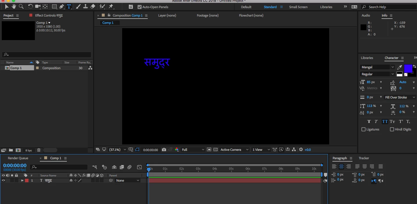Viewport: 417px width, 204px height.
Task: Switch to the Tracker tab
Action: point(364,158)
